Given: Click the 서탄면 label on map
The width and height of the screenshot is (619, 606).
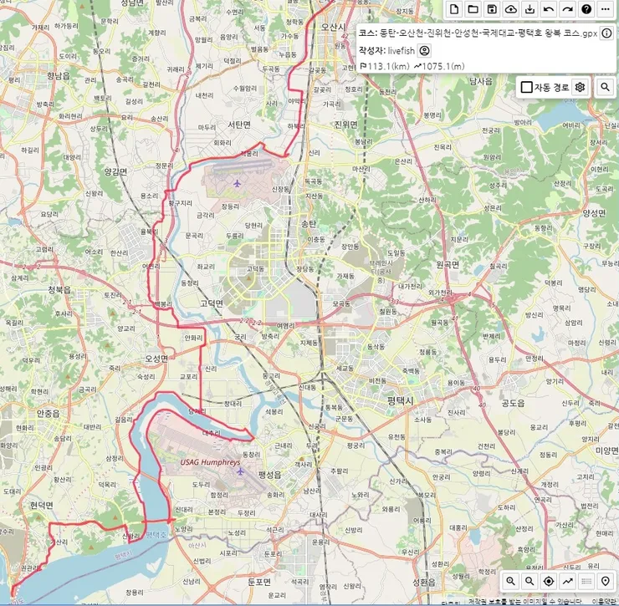Looking at the screenshot, I should (239, 125).
